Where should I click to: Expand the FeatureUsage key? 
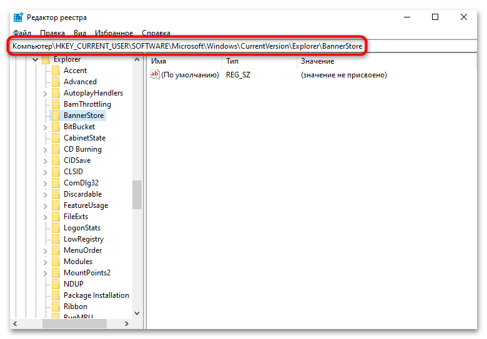[46, 206]
